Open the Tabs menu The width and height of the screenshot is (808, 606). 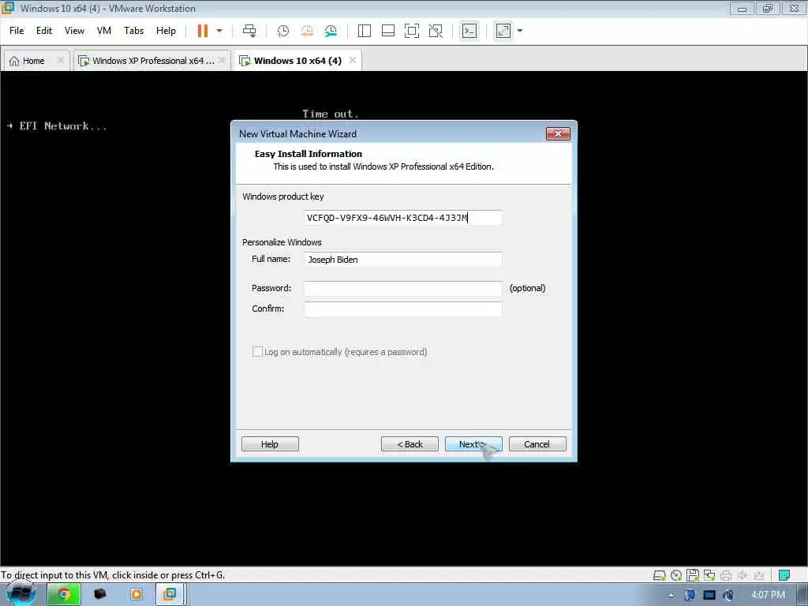coord(133,31)
